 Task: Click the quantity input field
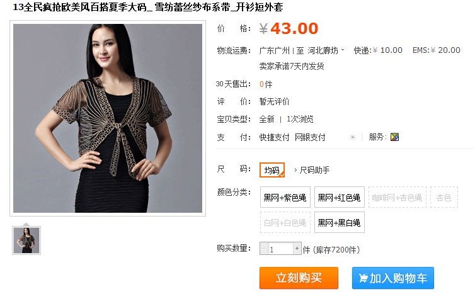(280, 249)
